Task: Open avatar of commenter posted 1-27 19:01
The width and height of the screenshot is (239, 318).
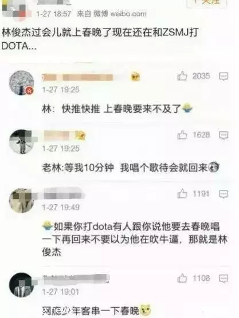Action: pos(22,285)
